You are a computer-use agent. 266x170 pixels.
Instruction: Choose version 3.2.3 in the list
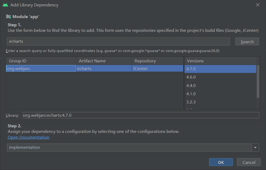tap(220, 102)
